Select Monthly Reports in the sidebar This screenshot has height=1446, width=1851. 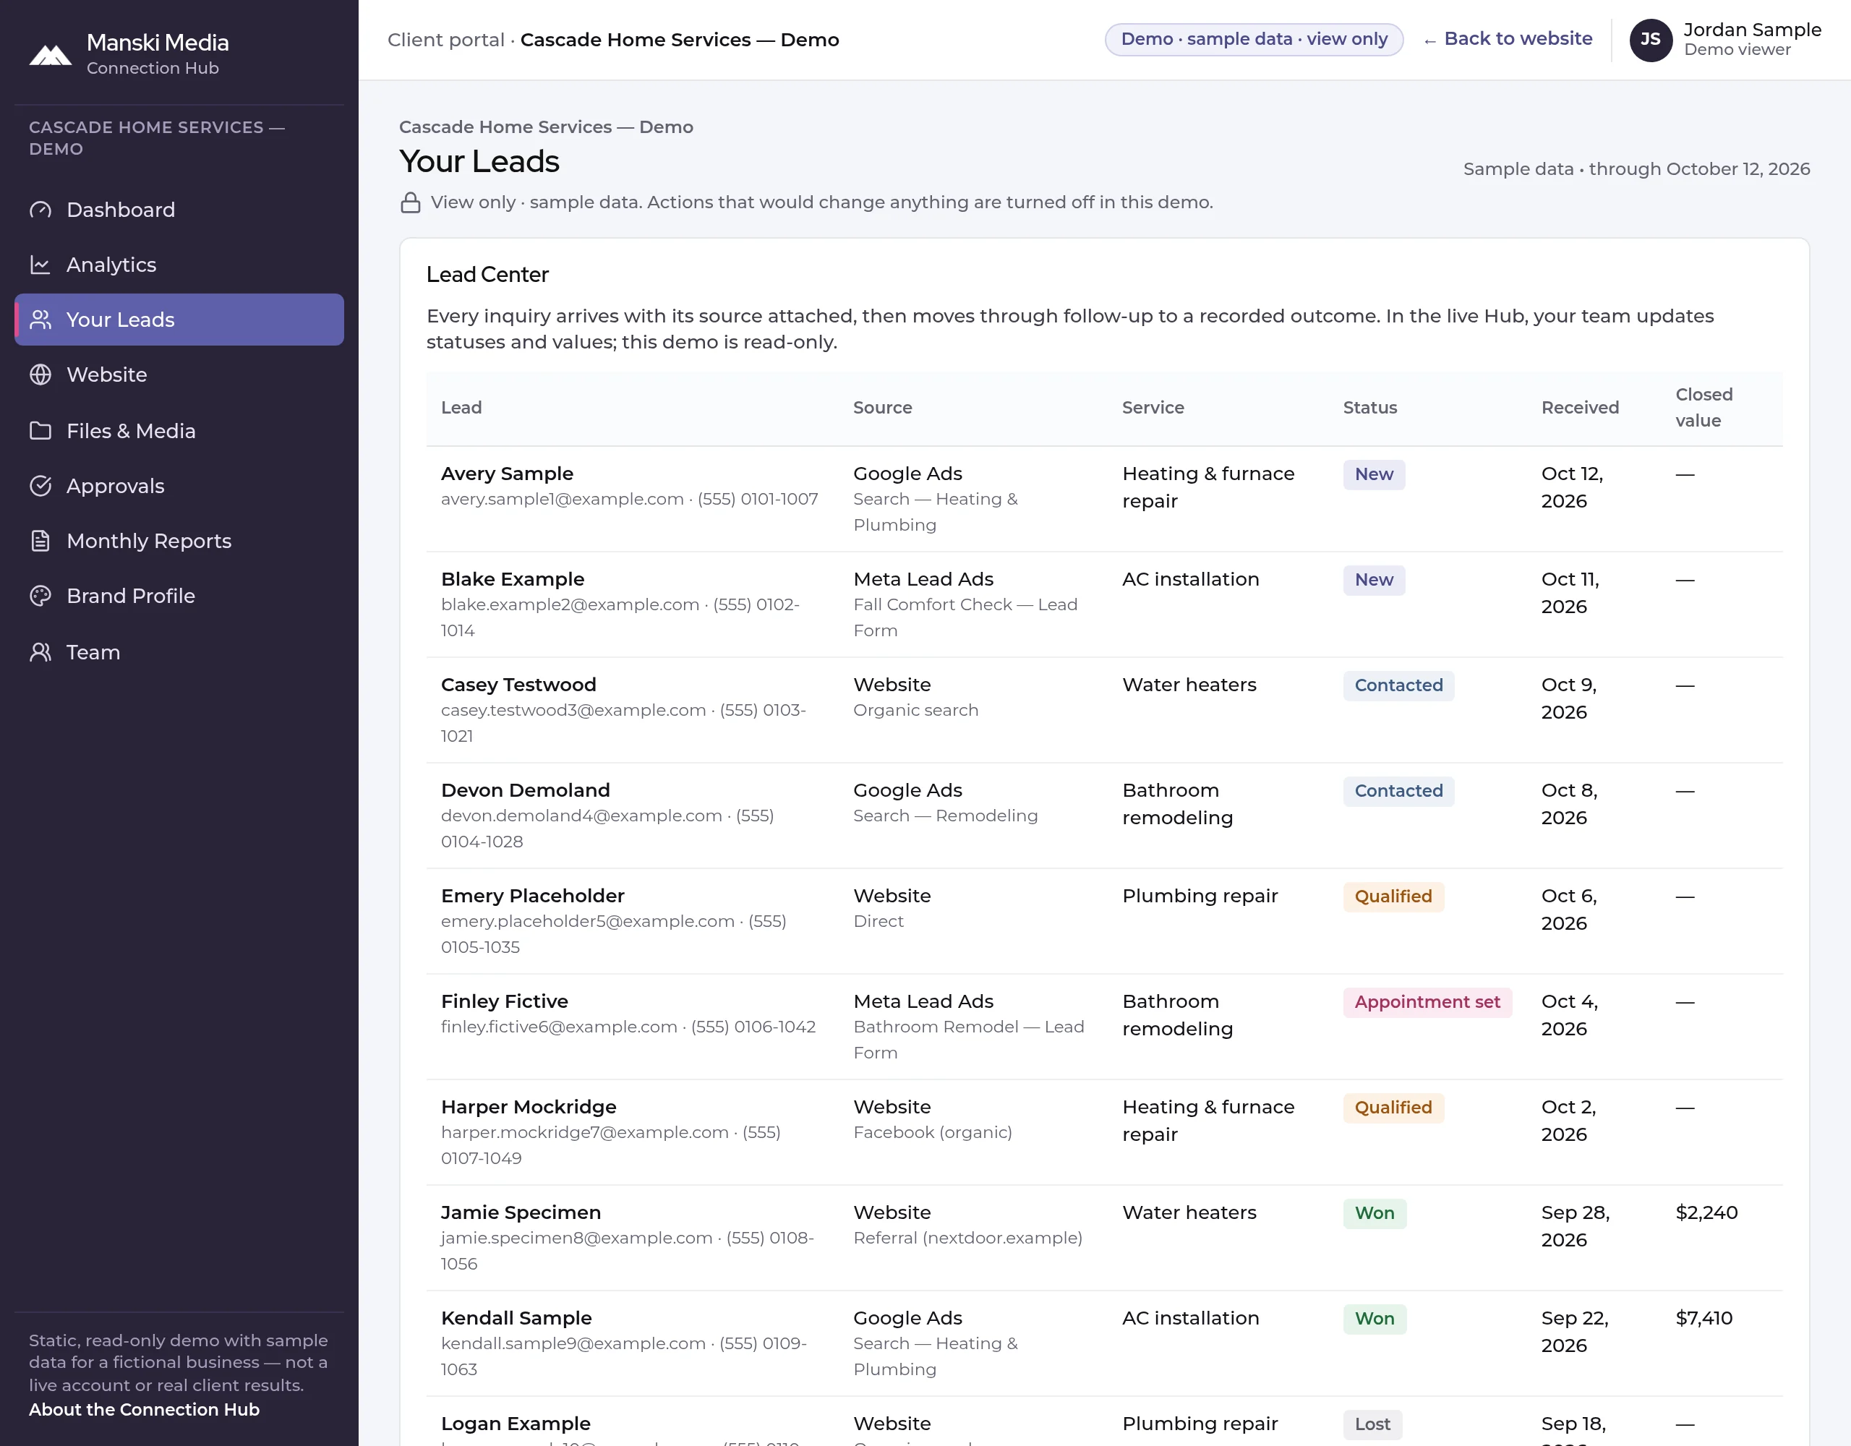(179, 541)
